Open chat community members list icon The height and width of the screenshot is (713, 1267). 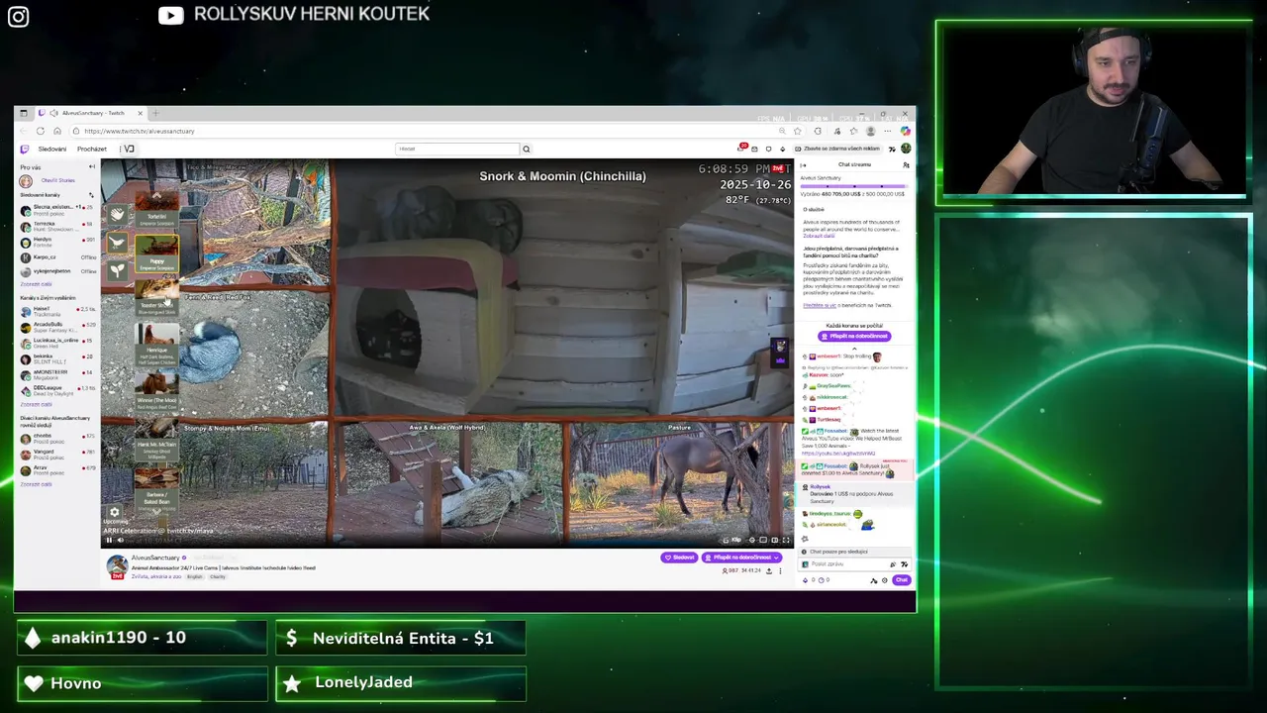point(906,165)
